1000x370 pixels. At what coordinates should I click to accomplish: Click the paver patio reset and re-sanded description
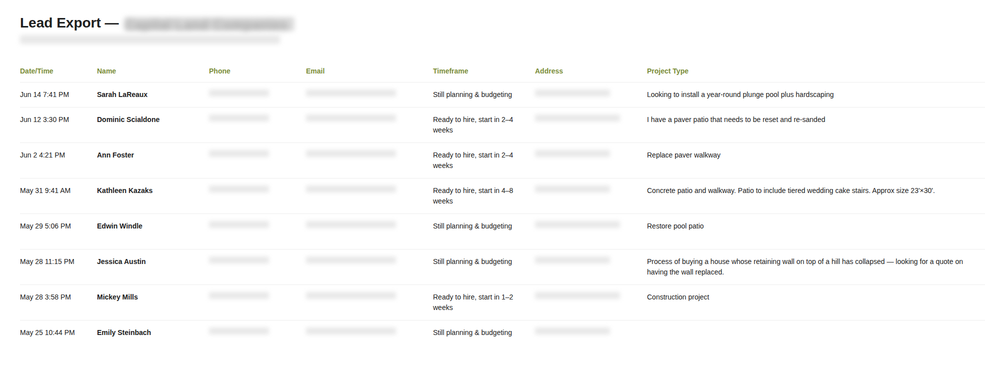(x=736, y=119)
